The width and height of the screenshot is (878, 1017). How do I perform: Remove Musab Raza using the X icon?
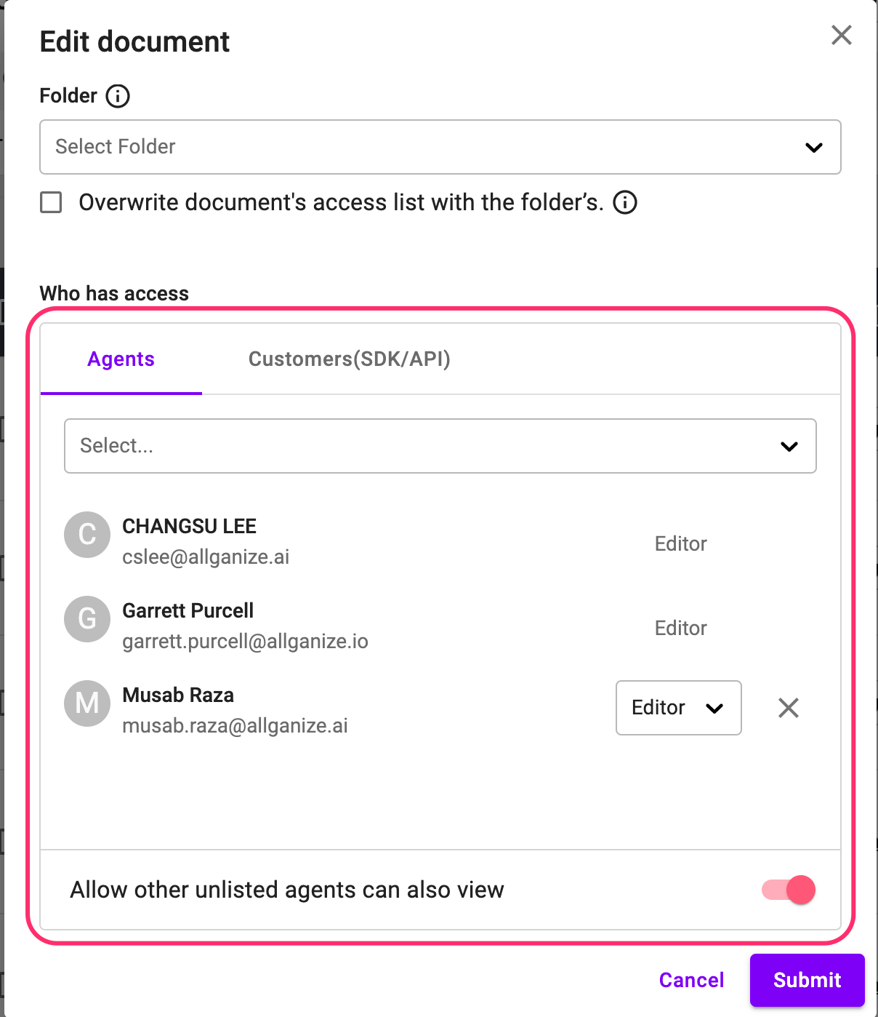tap(788, 708)
